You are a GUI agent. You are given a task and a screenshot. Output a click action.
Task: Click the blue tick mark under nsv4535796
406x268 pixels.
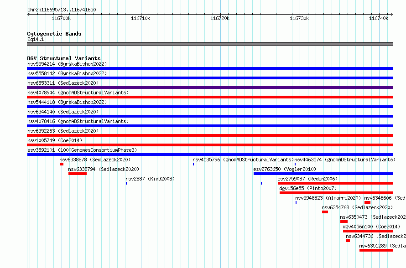(x=193, y=164)
